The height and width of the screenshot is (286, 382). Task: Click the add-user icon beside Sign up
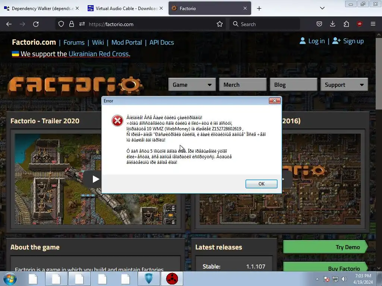(x=336, y=41)
